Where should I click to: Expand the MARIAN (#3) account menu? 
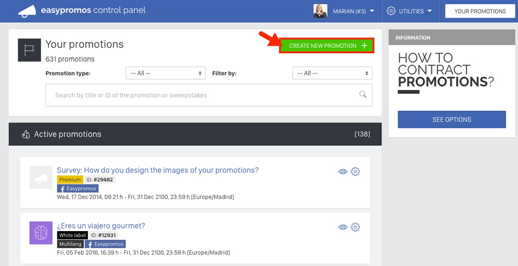tap(354, 11)
